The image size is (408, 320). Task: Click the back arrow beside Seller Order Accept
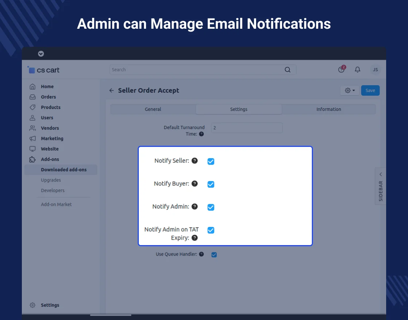pyautogui.click(x=111, y=91)
